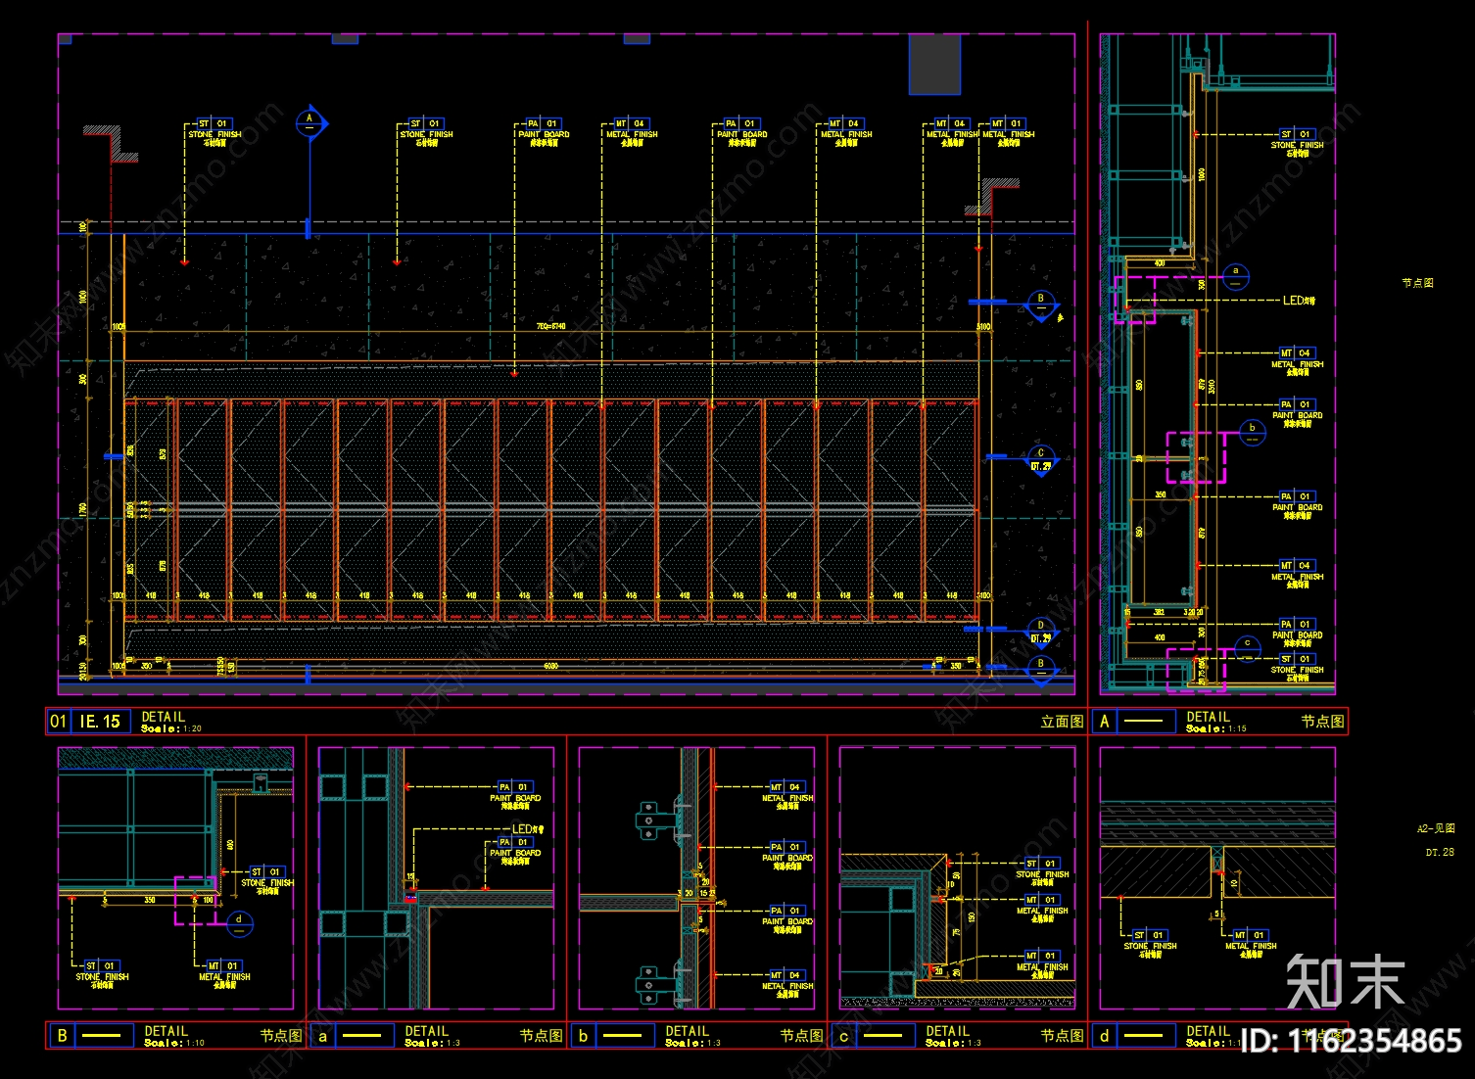Click section marker D beside the elevation

(1041, 631)
